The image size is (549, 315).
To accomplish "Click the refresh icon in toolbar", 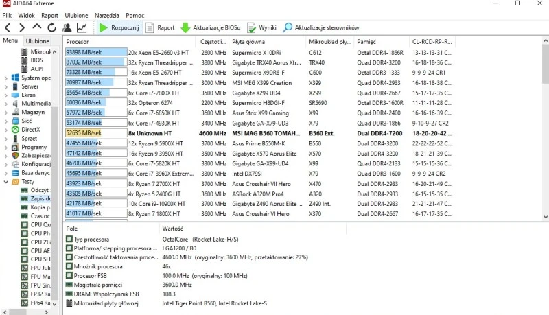I will 51,28.
